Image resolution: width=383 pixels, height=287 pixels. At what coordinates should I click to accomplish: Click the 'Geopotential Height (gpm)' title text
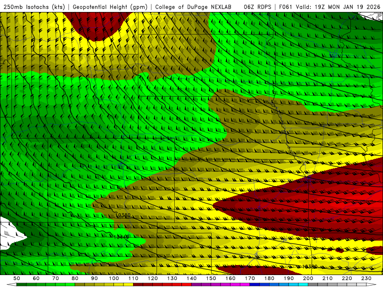(110, 7)
